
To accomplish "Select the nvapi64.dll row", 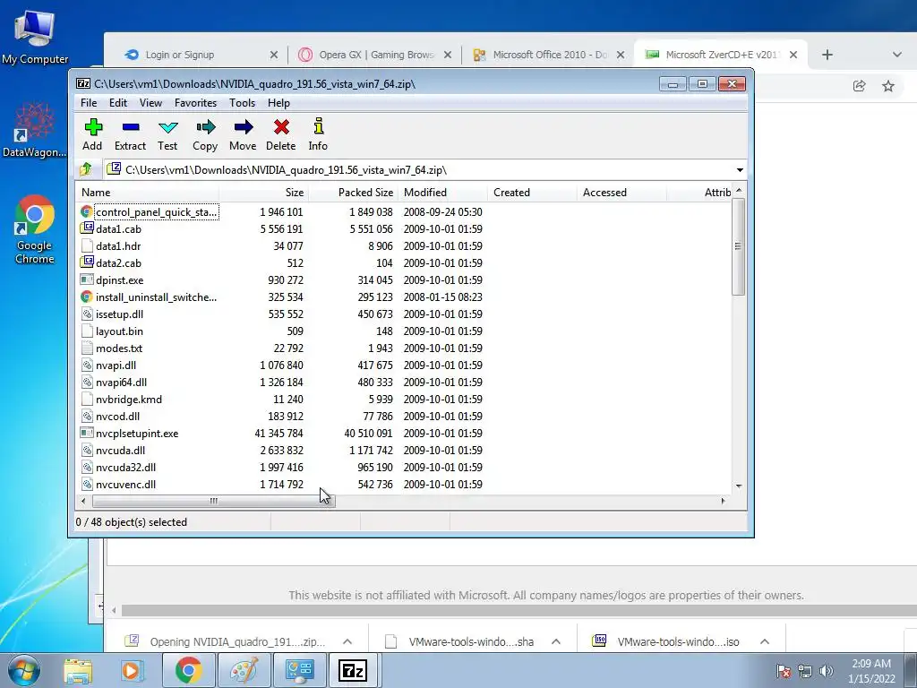I will click(x=404, y=382).
